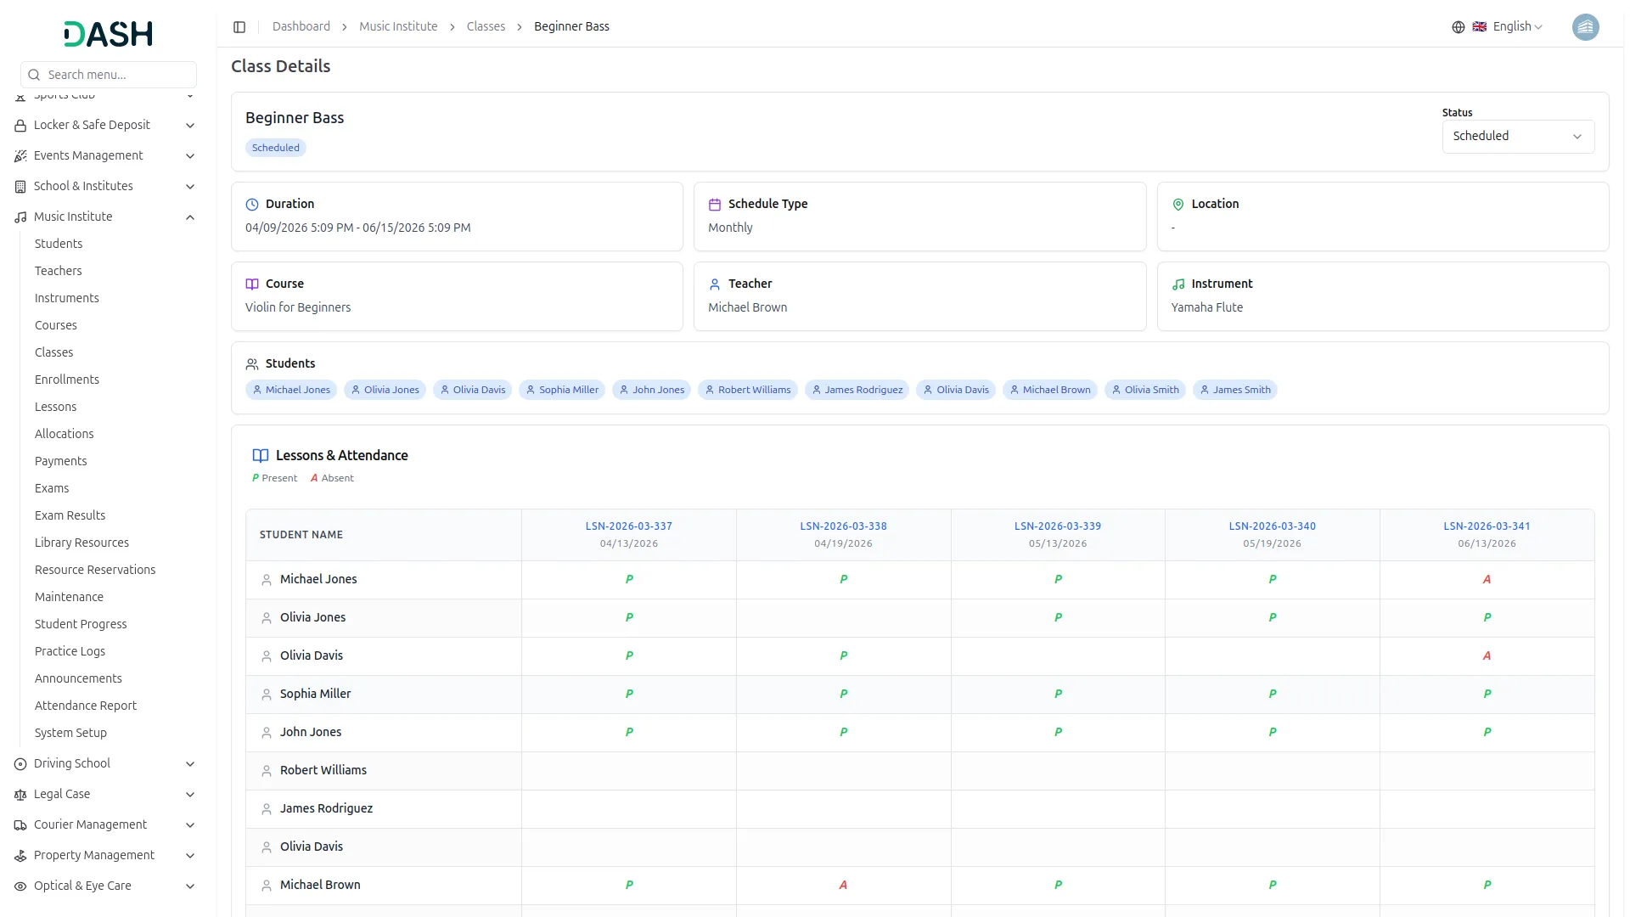1630x917 pixels.
Task: Click the Events Management party icon
Action: click(20, 156)
